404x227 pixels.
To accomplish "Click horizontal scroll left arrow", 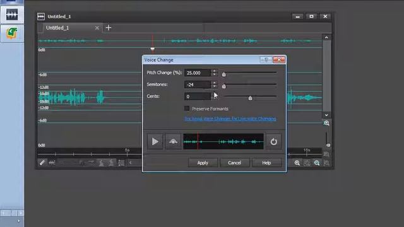I will [x=131, y=163].
